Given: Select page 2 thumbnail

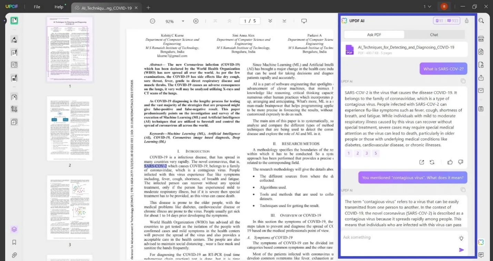Looking at the screenshot, I should pos(70,128).
